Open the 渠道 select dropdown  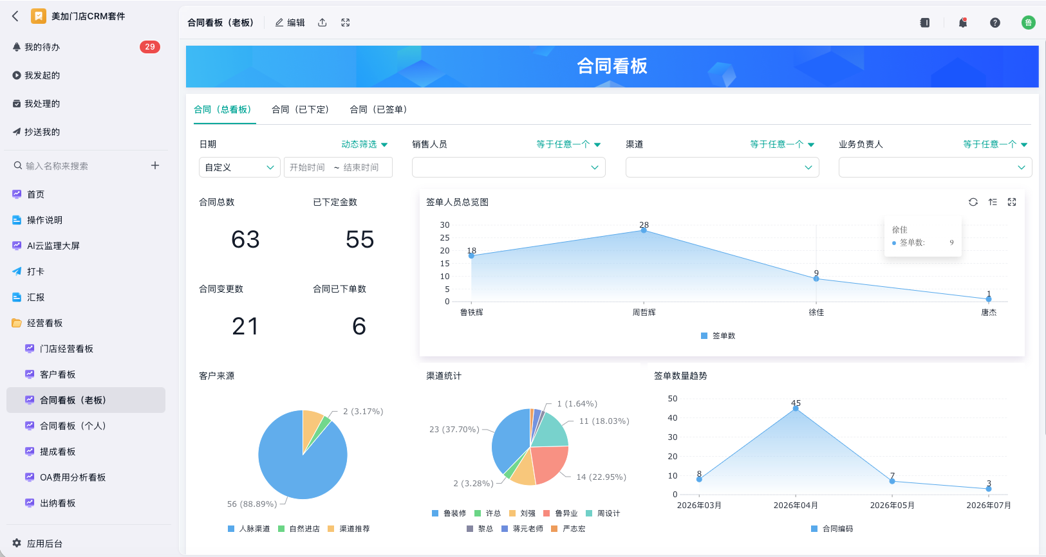tap(722, 167)
